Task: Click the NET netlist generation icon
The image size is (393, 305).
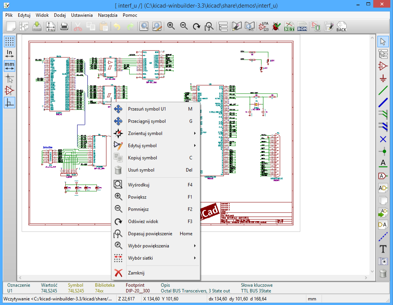Action: click(x=290, y=26)
